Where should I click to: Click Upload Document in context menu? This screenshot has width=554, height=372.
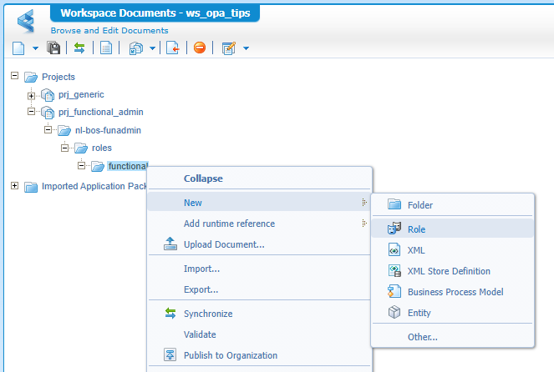(224, 244)
